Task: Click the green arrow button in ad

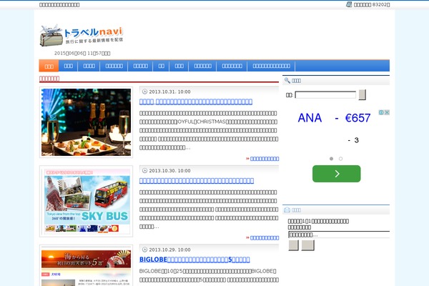Action: click(337, 174)
